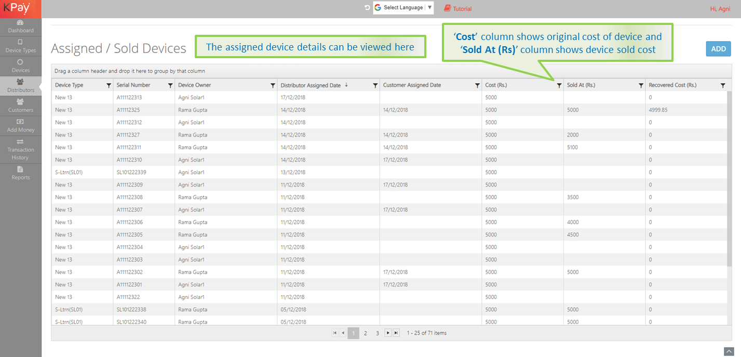The height and width of the screenshot is (357, 741).
Task: Open filter for Recovered Cost (Rs.) column
Action: click(723, 86)
